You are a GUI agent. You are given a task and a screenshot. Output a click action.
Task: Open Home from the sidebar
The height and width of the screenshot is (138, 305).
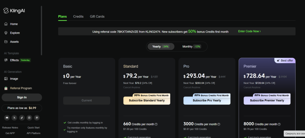click(11, 24)
